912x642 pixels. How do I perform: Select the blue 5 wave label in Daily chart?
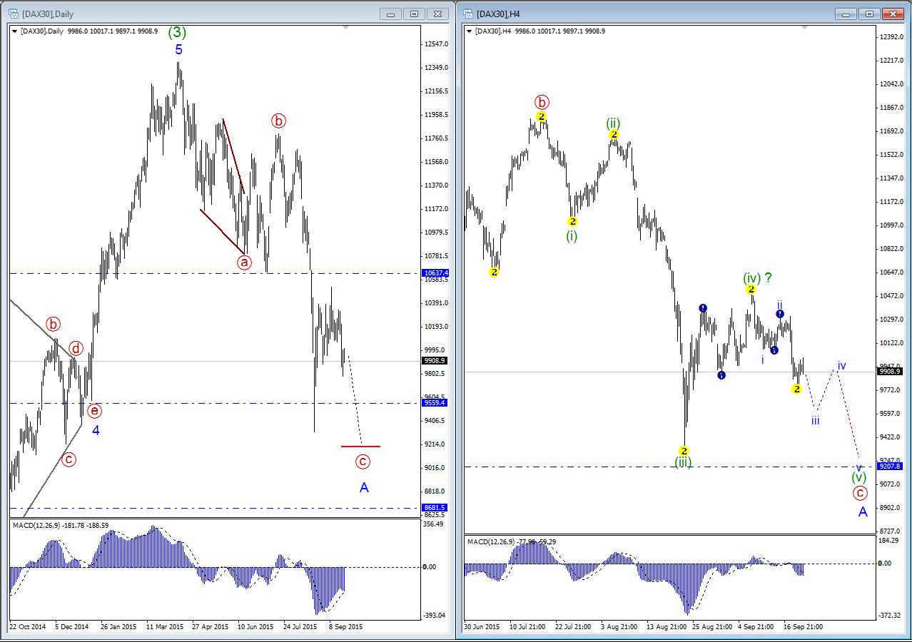point(178,50)
